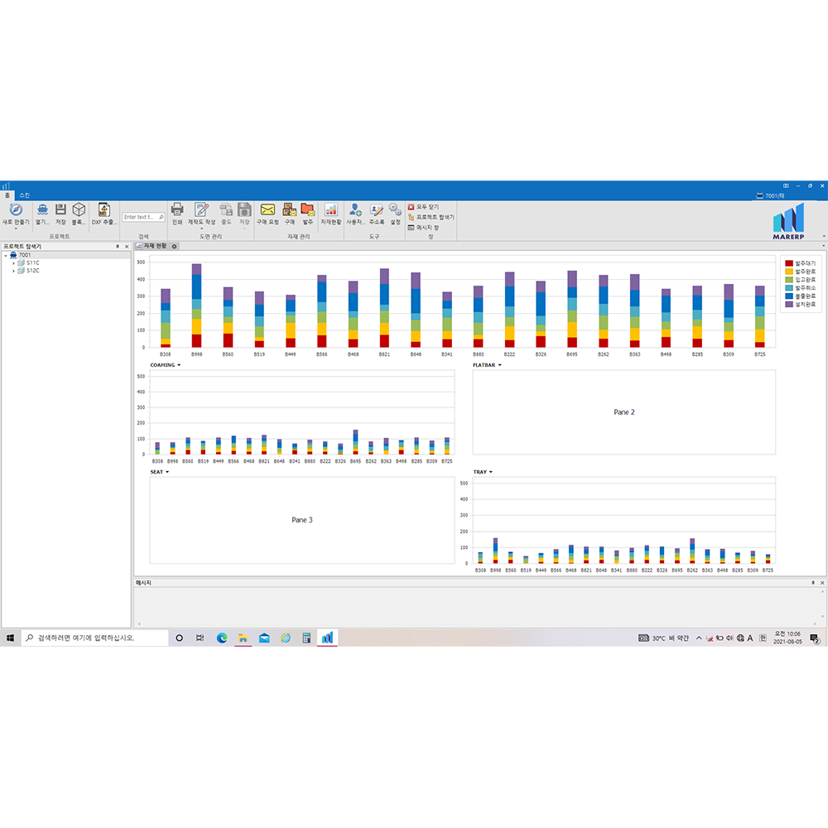This screenshot has height=828, width=828.
Task: Switch to the 스킨 ribbon tab
Action: point(24,195)
